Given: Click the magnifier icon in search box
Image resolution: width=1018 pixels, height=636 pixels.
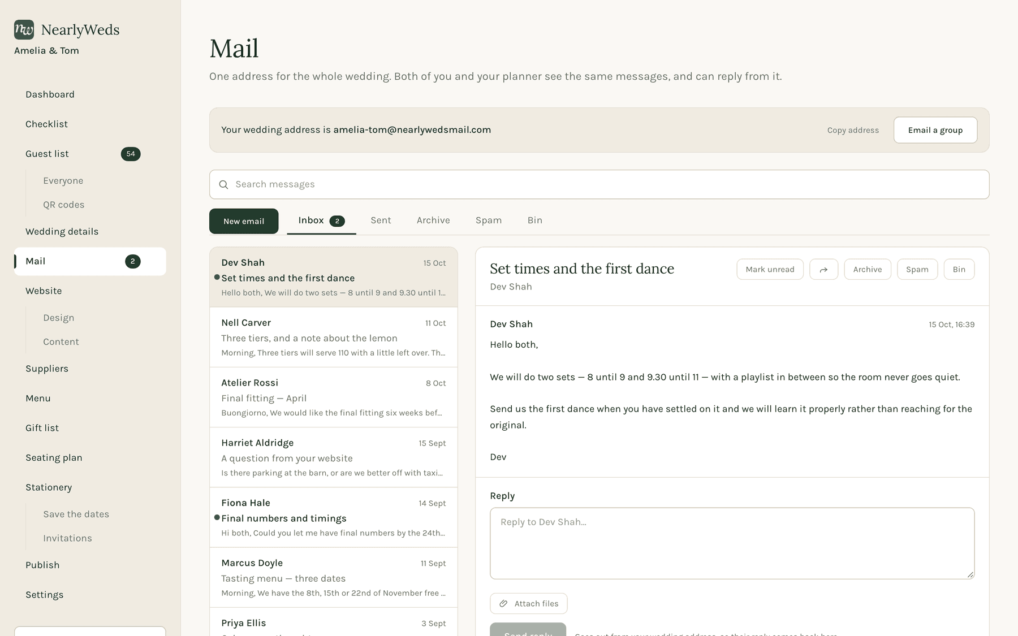Looking at the screenshot, I should pos(223,184).
